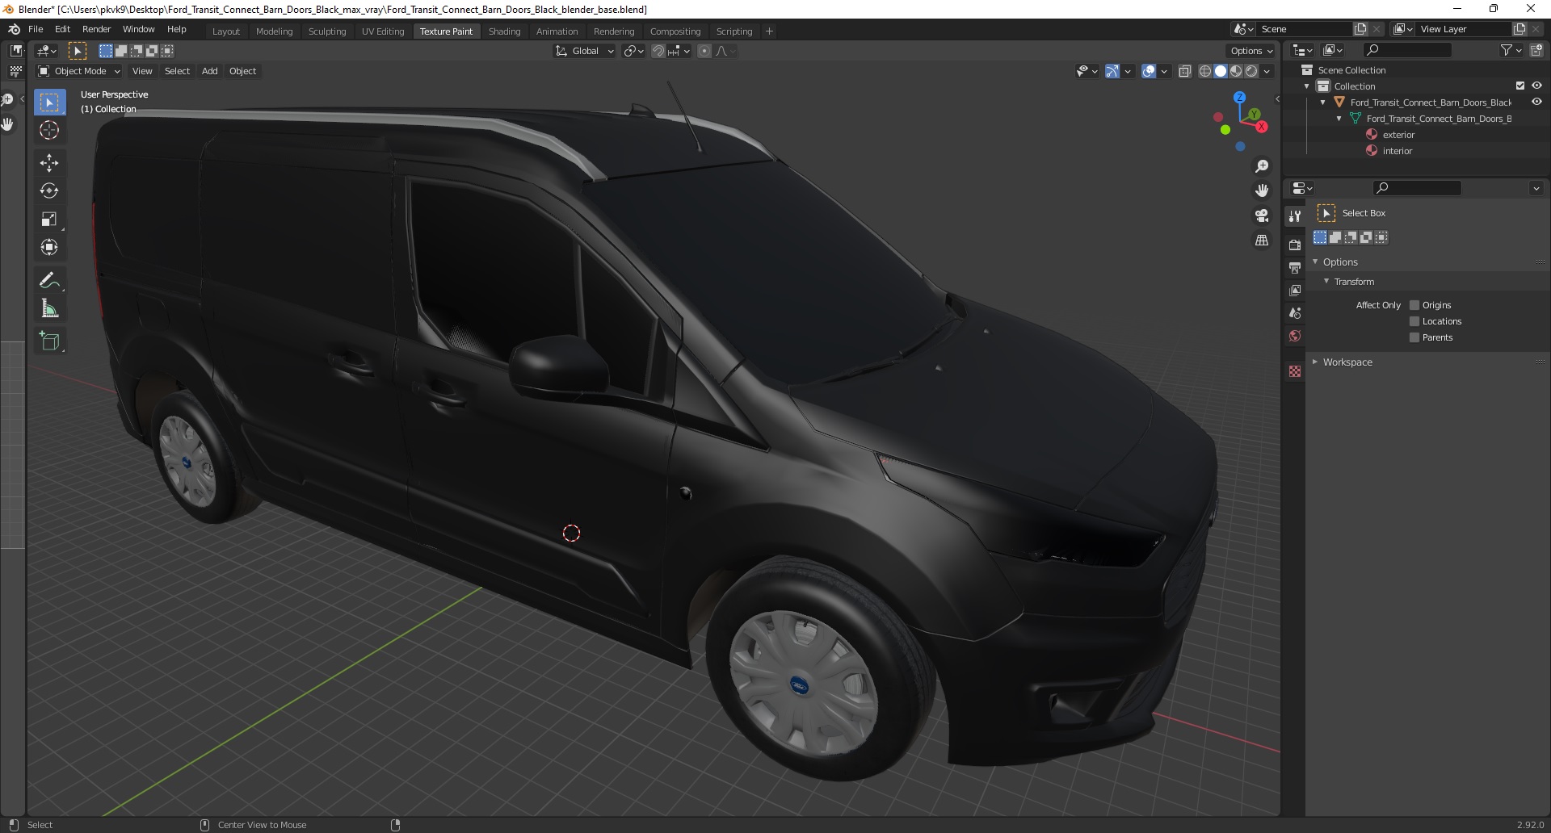Viewport: 1551px width, 833px height.
Task: Switch to the Sculpting workspace tab
Action: (x=327, y=31)
